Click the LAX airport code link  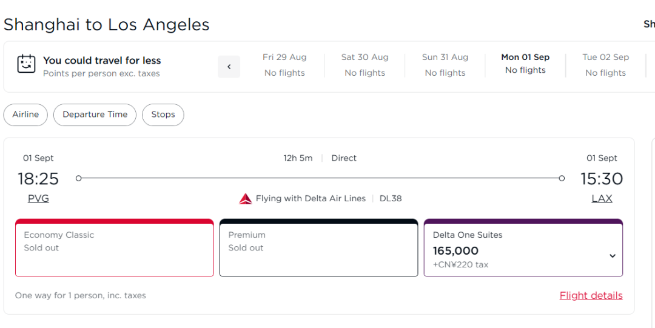tap(602, 199)
